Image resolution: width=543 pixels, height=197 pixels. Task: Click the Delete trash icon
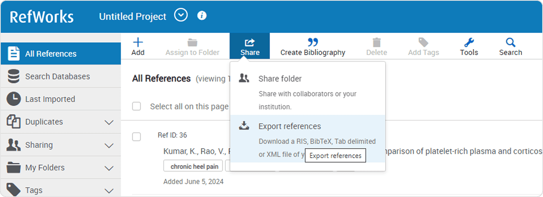(377, 42)
